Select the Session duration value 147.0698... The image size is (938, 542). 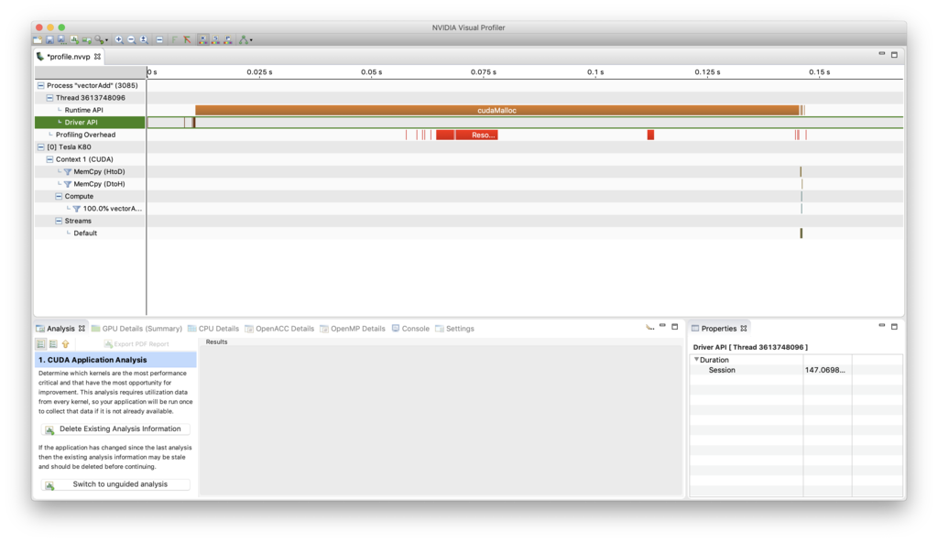pyautogui.click(x=825, y=370)
